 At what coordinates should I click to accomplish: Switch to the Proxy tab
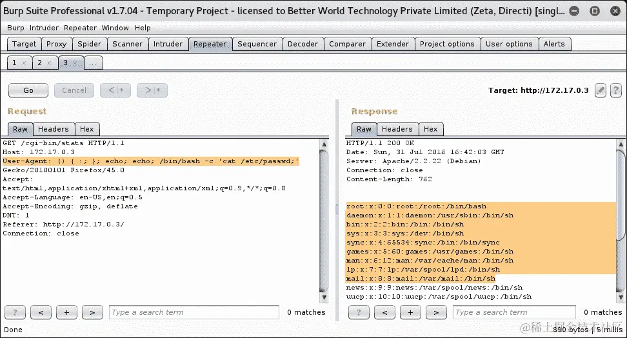pos(56,44)
